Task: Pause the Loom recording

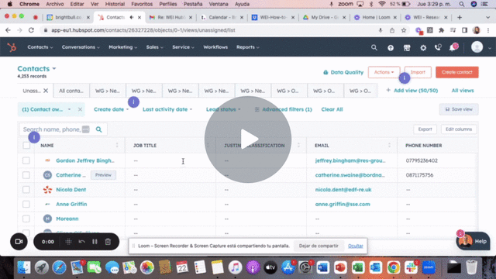Action: point(95,242)
